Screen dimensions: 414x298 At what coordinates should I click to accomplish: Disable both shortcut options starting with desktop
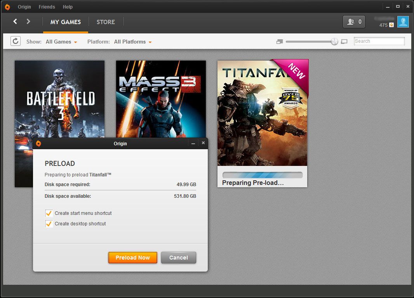49,224
